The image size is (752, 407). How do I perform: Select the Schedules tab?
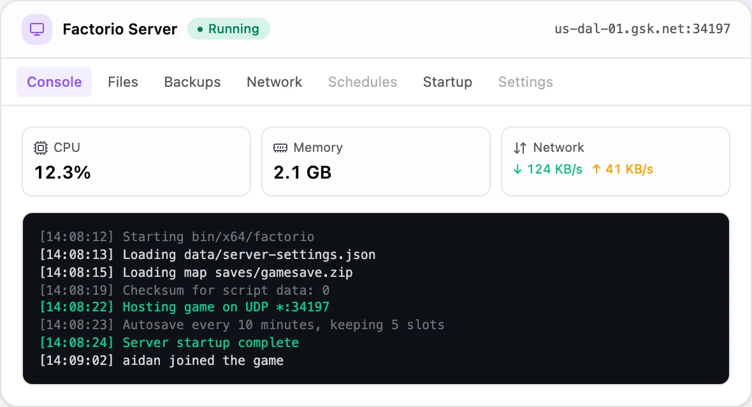click(x=363, y=82)
